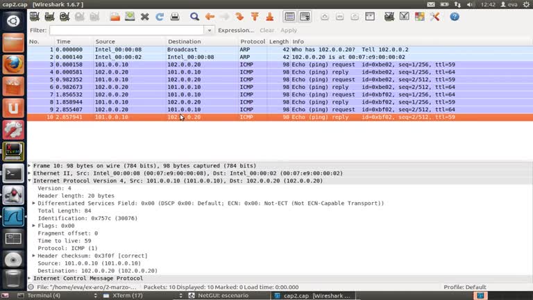Click the Clear filter button
Viewport: 533px width, 300px height.
click(x=266, y=31)
